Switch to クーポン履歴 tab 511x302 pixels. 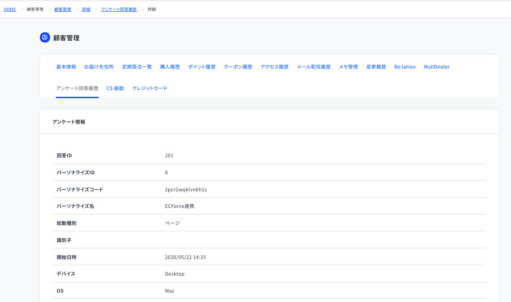click(x=238, y=67)
